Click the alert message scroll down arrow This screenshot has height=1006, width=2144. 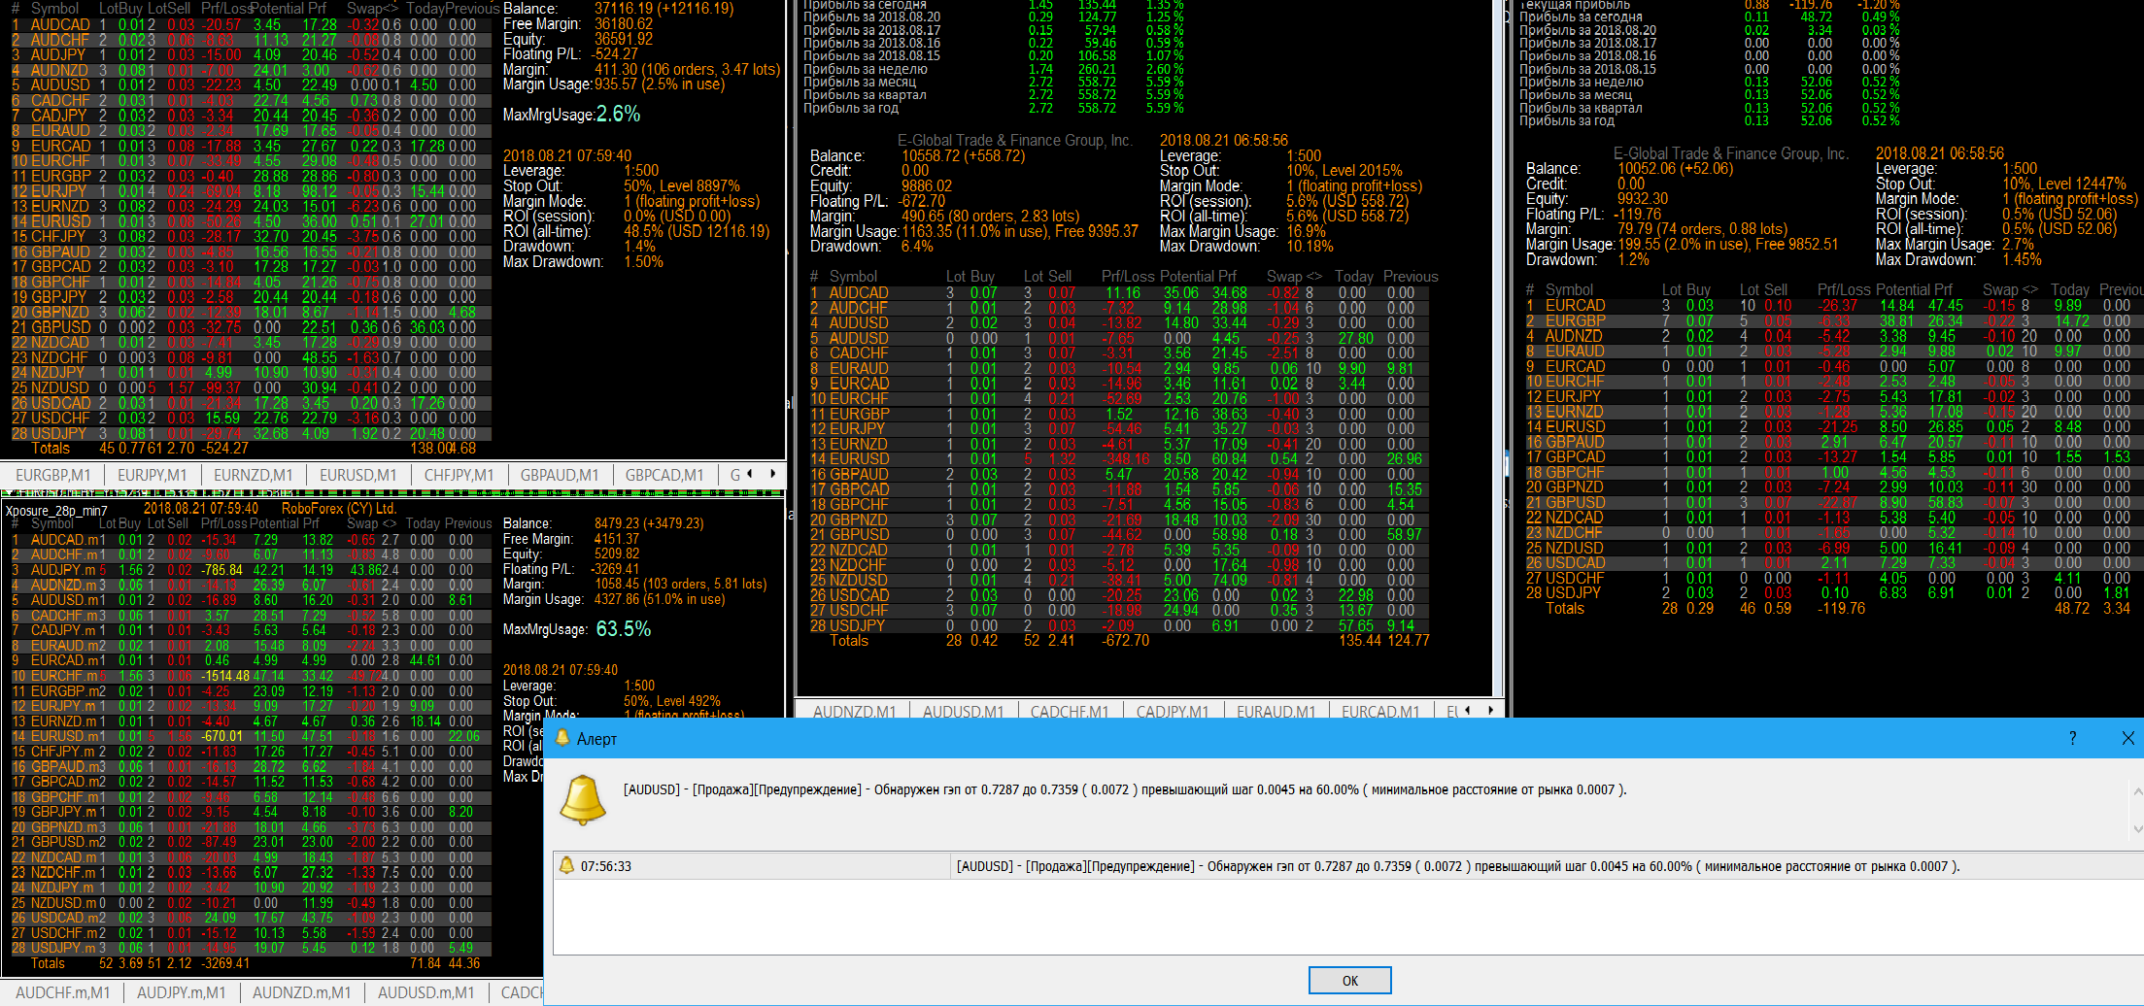pyautogui.click(x=2136, y=828)
